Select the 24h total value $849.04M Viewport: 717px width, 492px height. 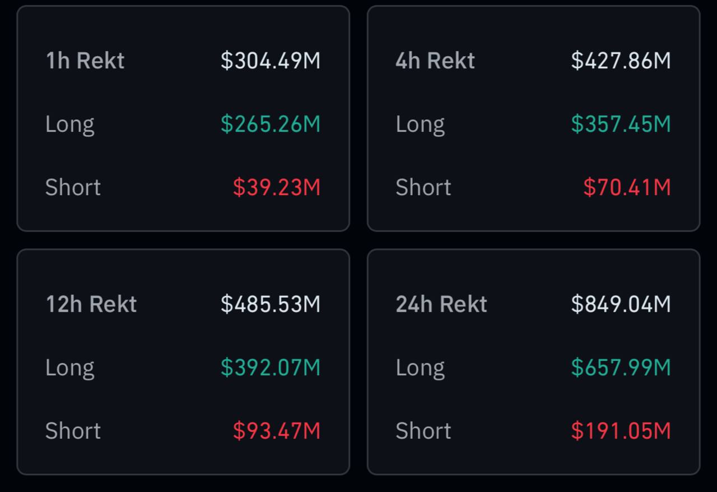pos(621,304)
